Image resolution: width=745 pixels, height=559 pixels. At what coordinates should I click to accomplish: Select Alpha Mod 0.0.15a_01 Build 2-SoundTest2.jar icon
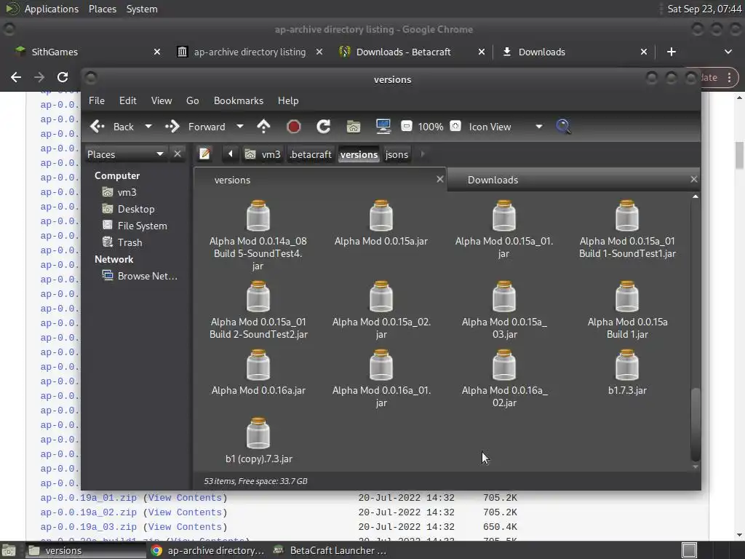(258, 297)
